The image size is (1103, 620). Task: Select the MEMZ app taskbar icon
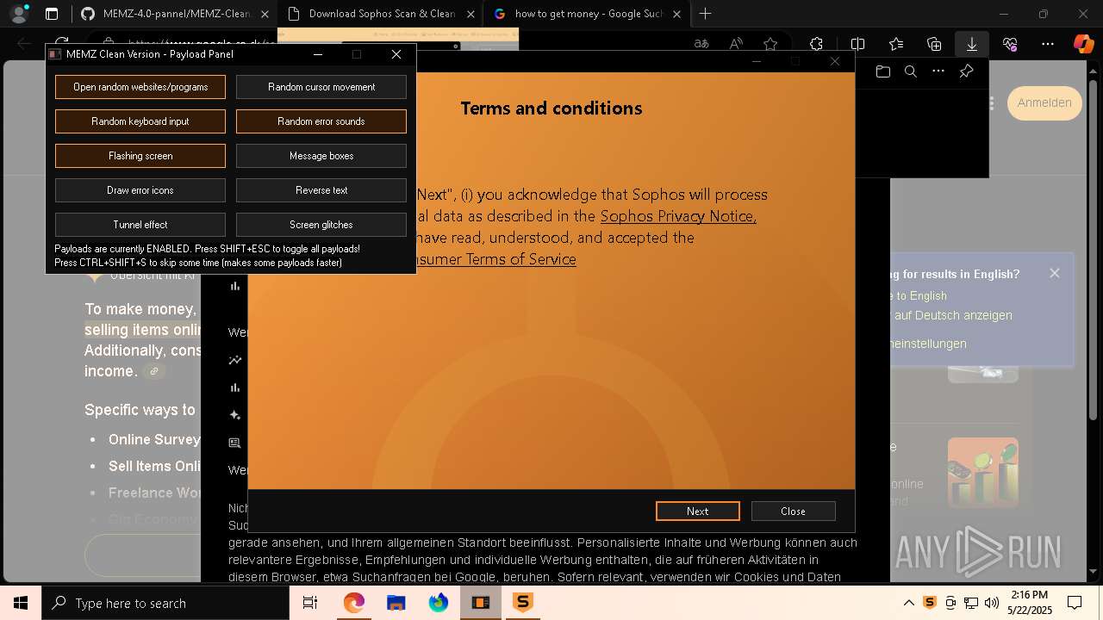tap(480, 603)
